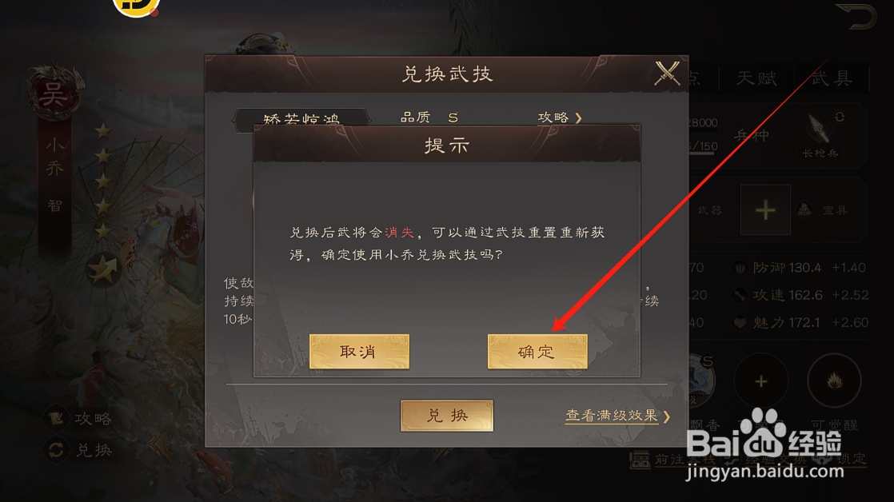Select the large bottom star on hero rating
Image resolution: width=894 pixels, height=502 pixels.
pyautogui.click(x=102, y=269)
